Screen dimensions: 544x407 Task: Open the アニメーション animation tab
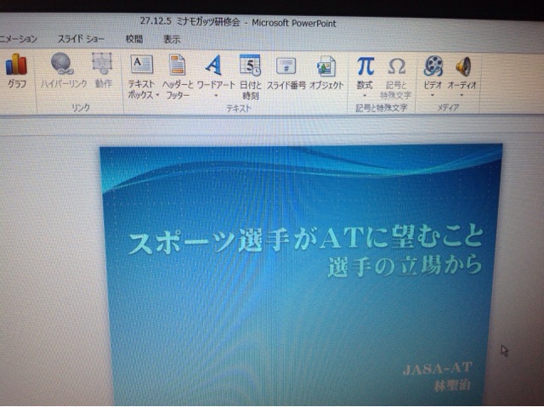tap(19, 38)
